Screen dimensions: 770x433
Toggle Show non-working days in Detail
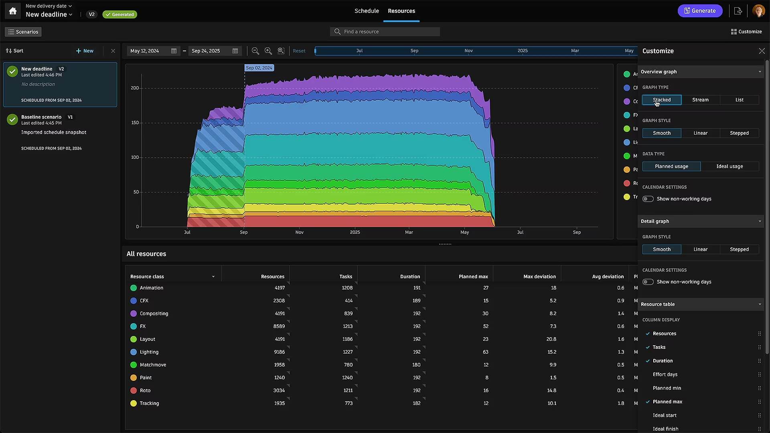(x=647, y=282)
